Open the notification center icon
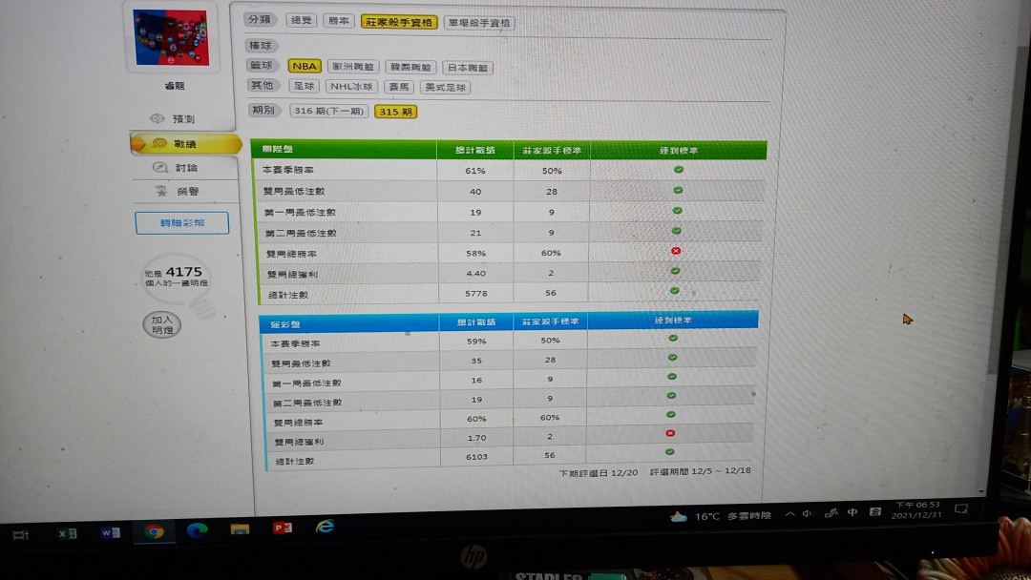 [961, 509]
